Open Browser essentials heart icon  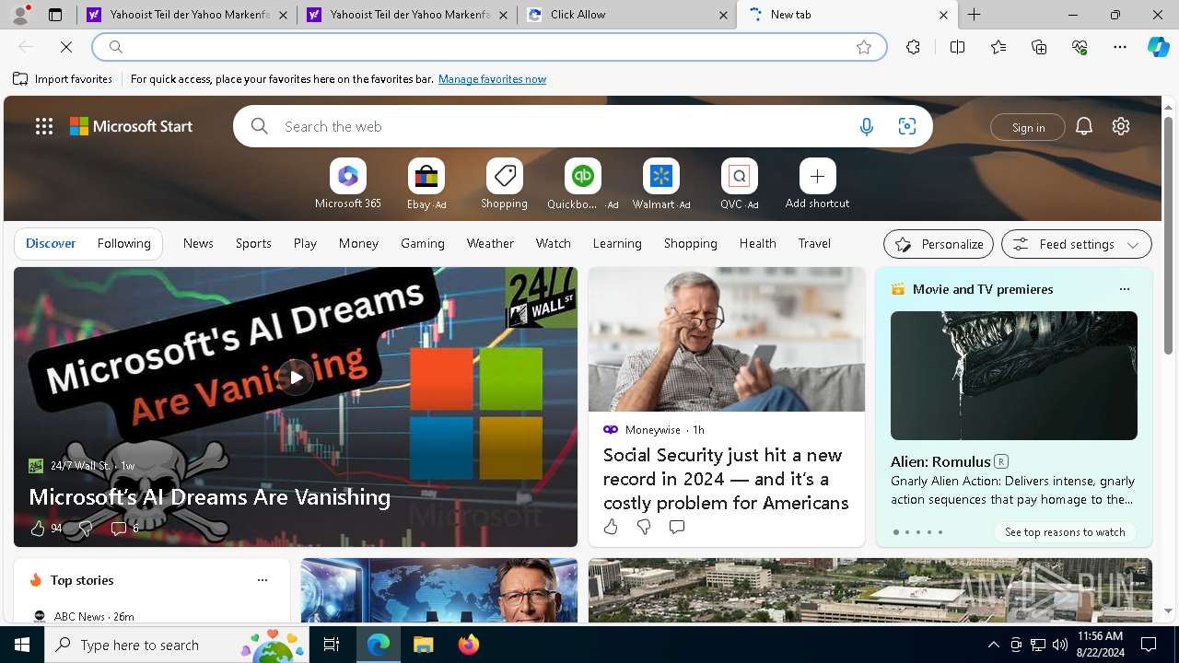(1080, 47)
